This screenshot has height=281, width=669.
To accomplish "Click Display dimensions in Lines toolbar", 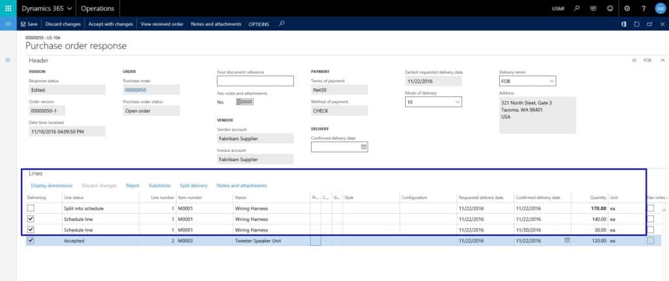I will pos(52,186).
